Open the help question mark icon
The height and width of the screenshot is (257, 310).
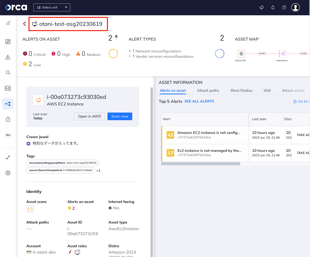click(x=284, y=8)
